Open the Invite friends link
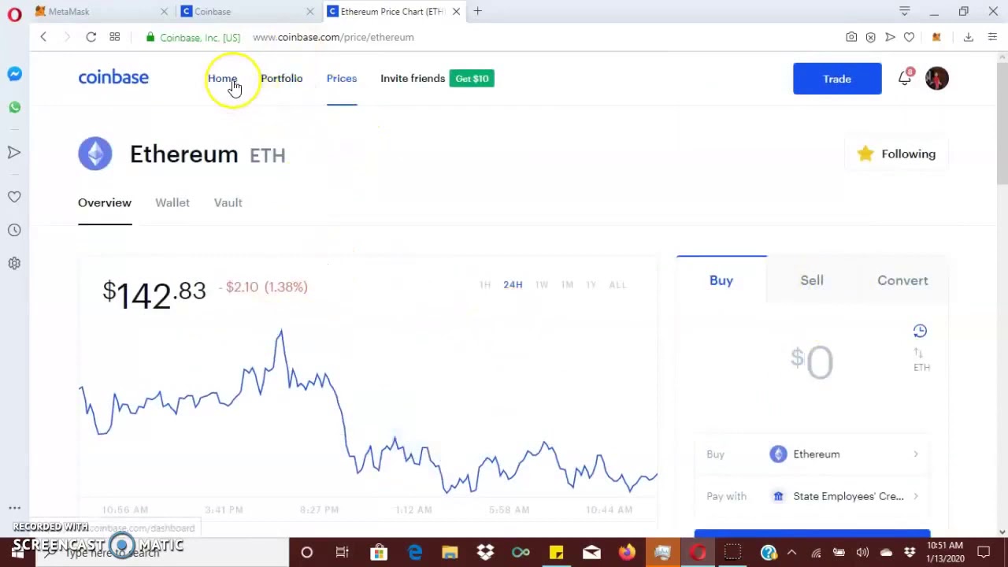Viewport: 1008px width, 567px height. (x=413, y=79)
